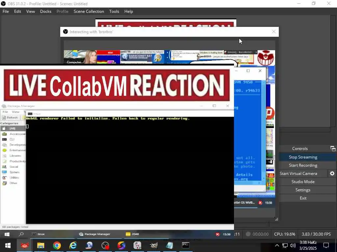Launch Google Chrome from taskbar
337x252 pixels.
pos(57,245)
